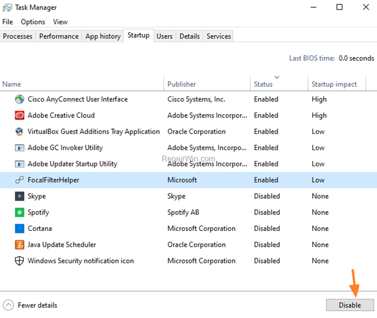This screenshot has height=318, width=377.
Task: Select VirtualBox Guest Additions Tray Application
Action: tap(94, 131)
